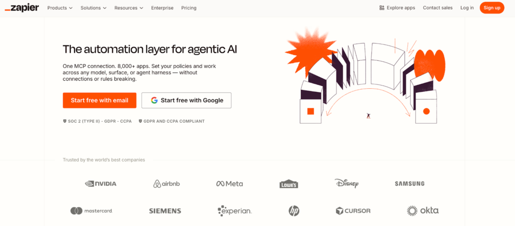Click Log in
The height and width of the screenshot is (226, 515).
coord(467,8)
